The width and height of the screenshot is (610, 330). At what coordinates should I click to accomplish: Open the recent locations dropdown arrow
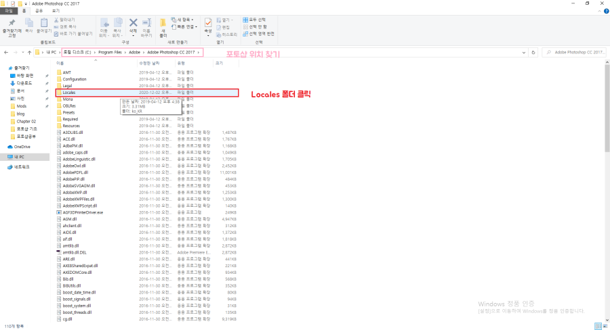tap(23, 53)
